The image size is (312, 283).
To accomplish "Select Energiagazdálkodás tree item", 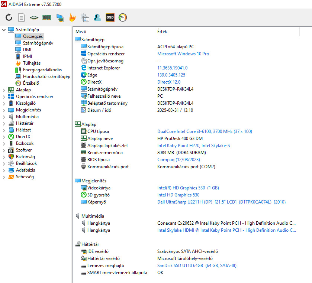I will 42,70.
